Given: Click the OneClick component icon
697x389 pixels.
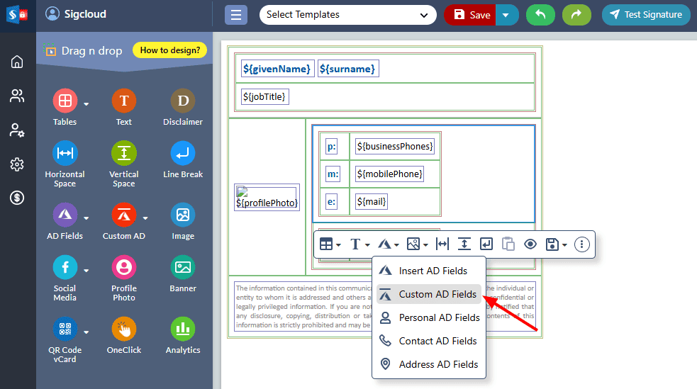Looking at the screenshot, I should point(123,329).
